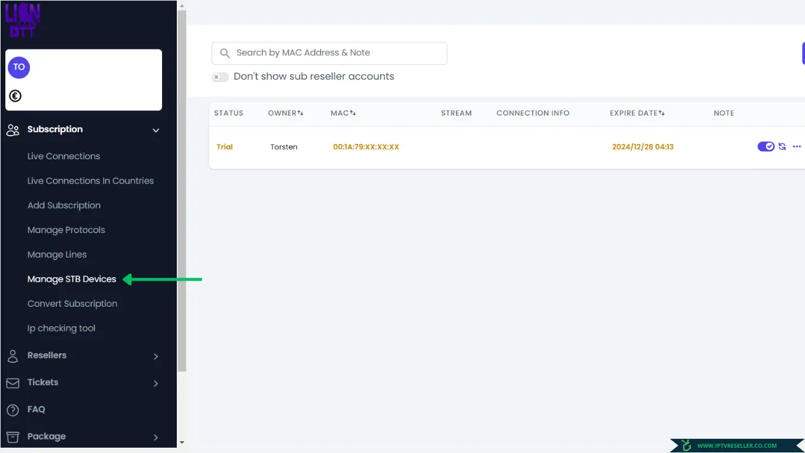Click the TO user avatar
The image size is (805, 453).
(x=19, y=67)
